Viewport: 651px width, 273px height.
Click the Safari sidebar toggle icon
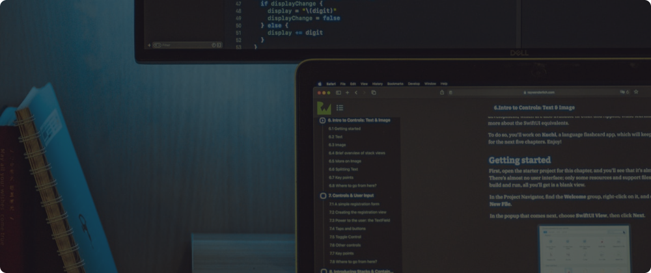click(339, 92)
